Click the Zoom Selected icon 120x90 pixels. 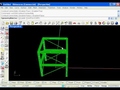(x=62, y=23)
